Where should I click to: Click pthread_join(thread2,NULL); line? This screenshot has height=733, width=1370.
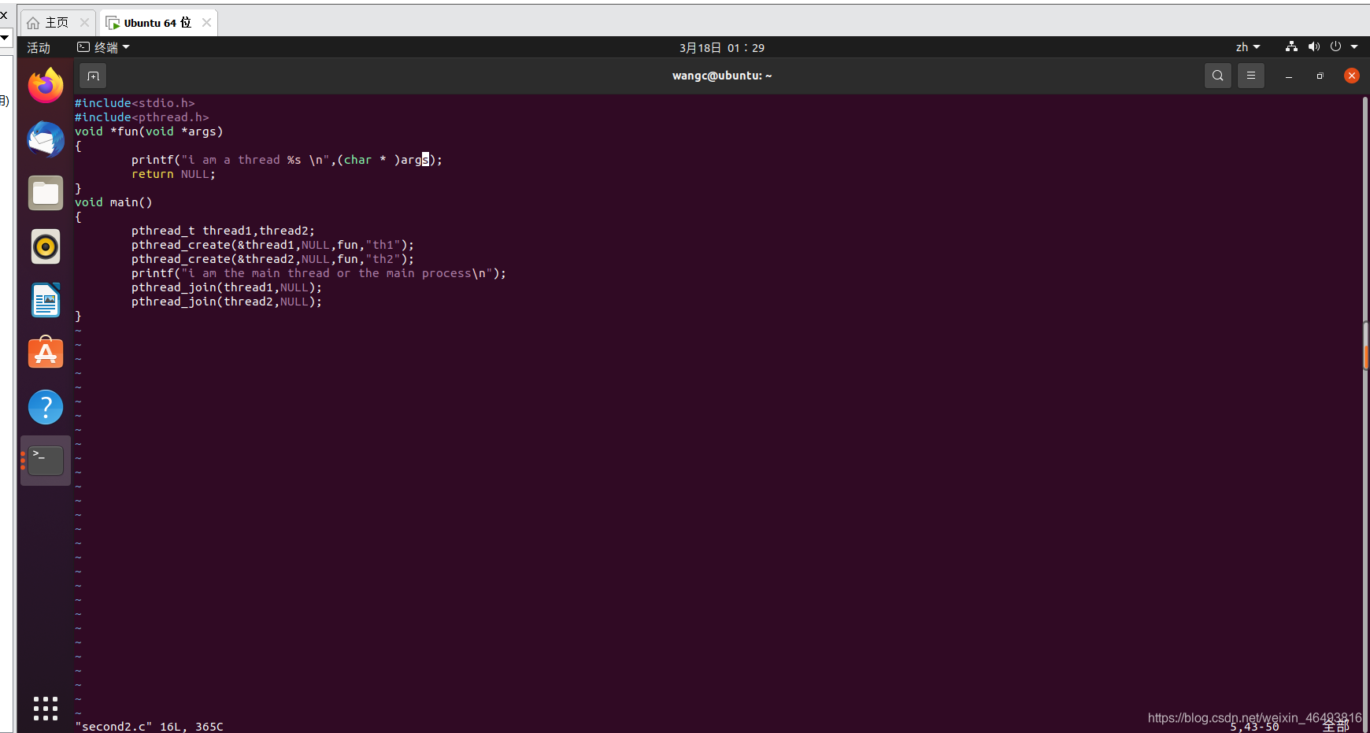coord(227,302)
